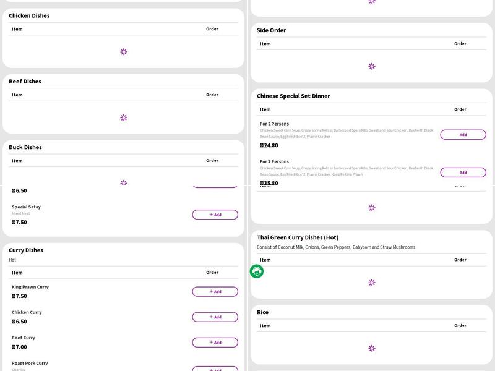
Task: Click the Special Satay item name
Action: (x=26, y=207)
